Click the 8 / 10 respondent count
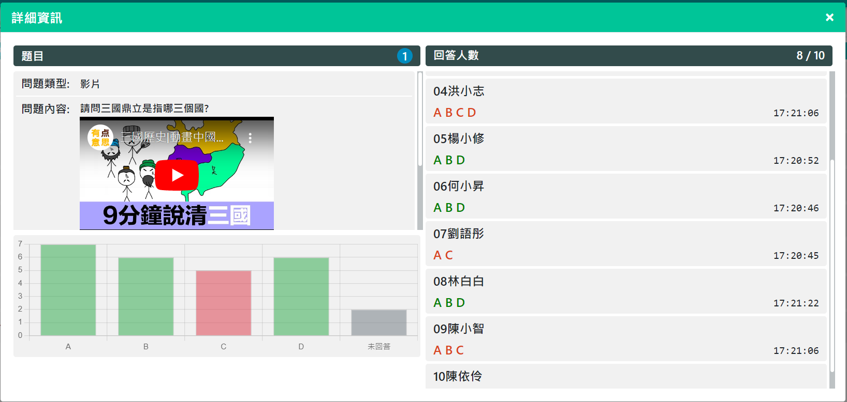 (810, 55)
